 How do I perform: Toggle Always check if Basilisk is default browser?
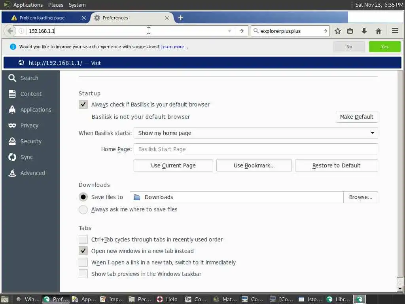[83, 104]
